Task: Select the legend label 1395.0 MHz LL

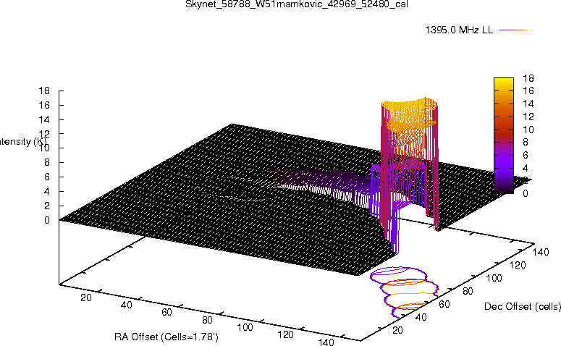Action: 459,30
